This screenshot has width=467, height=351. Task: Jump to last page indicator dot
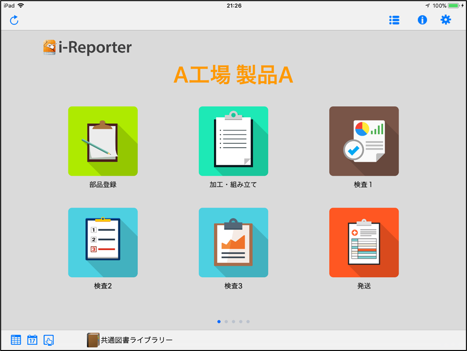pyautogui.click(x=248, y=321)
